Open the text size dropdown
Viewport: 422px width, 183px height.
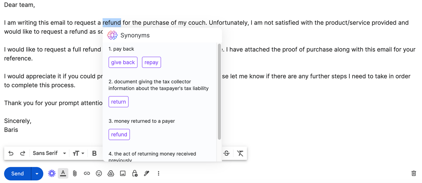pos(78,153)
